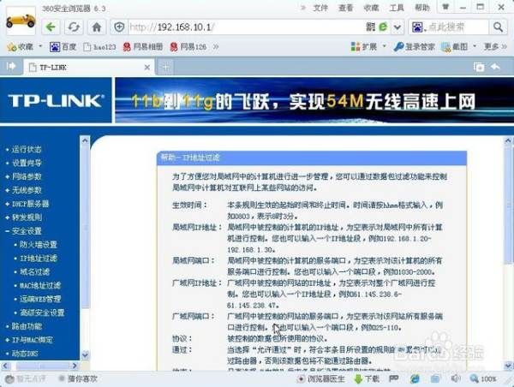
Task: Open the hao123 bookmark
Action: pyautogui.click(x=99, y=47)
